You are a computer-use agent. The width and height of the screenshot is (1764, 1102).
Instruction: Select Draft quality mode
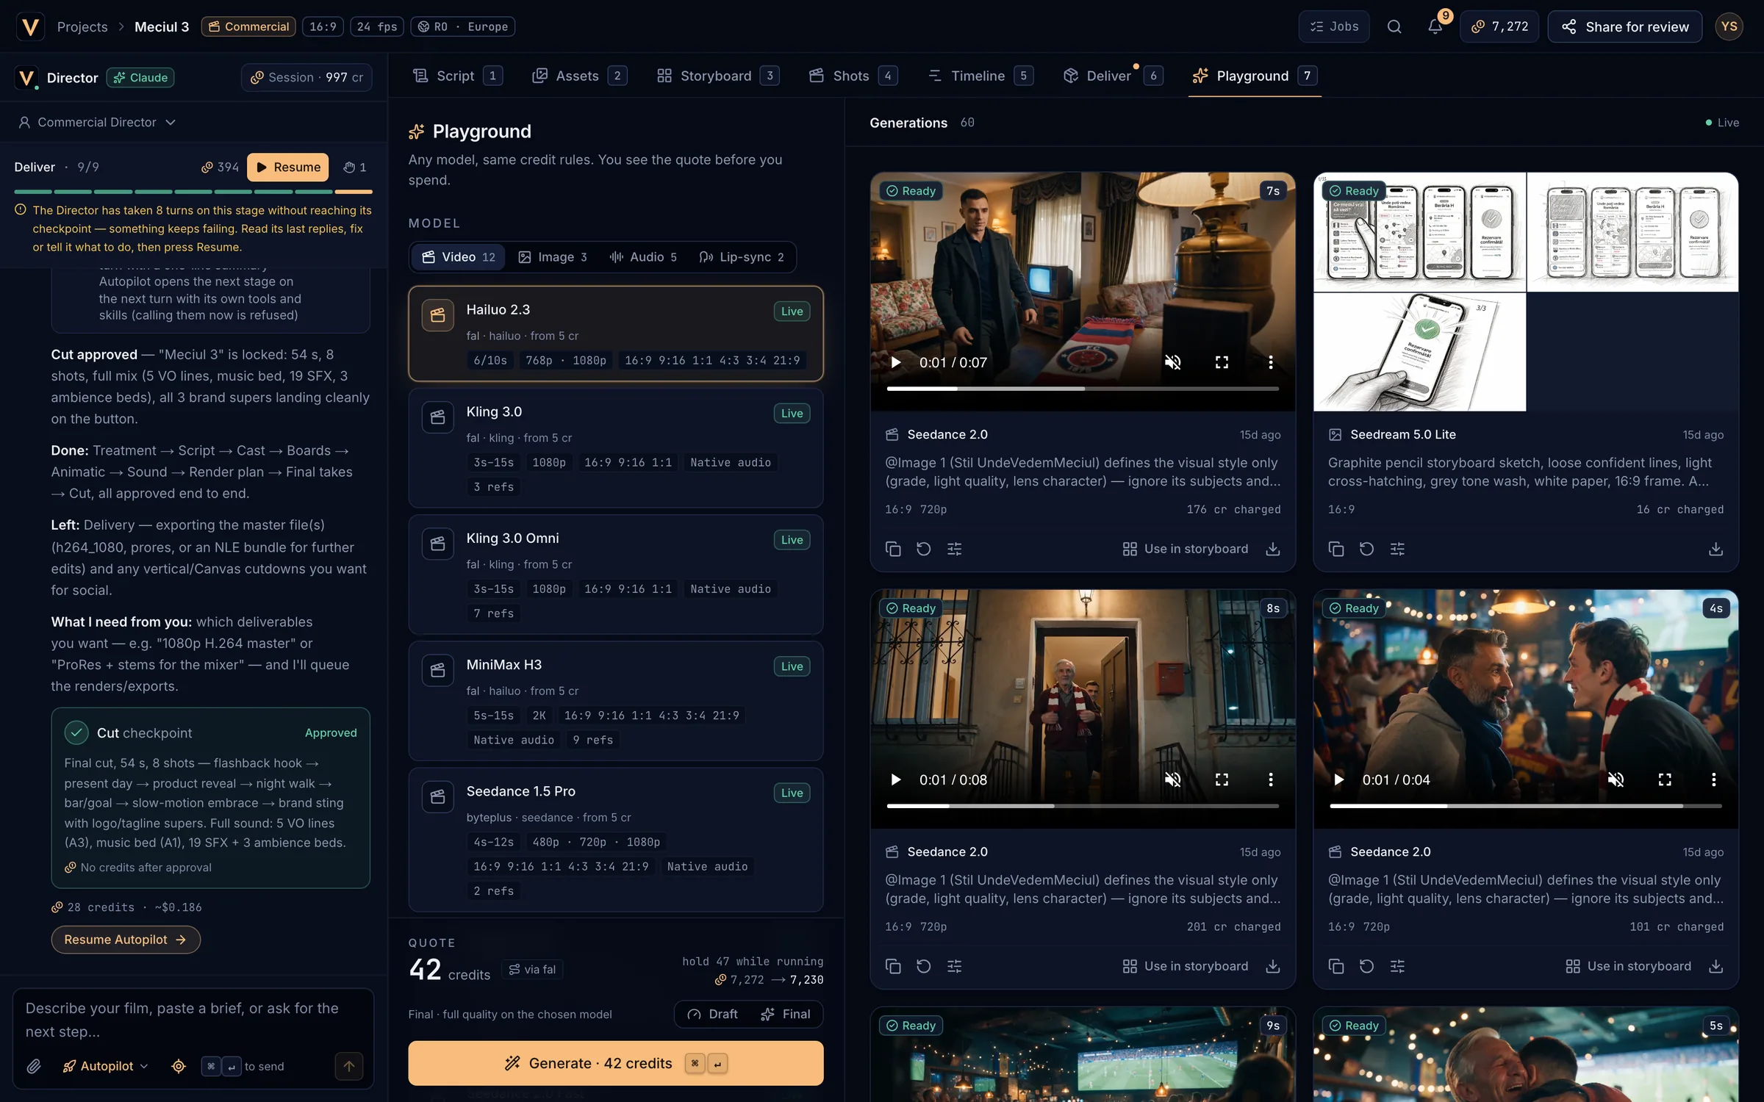pos(712,1014)
